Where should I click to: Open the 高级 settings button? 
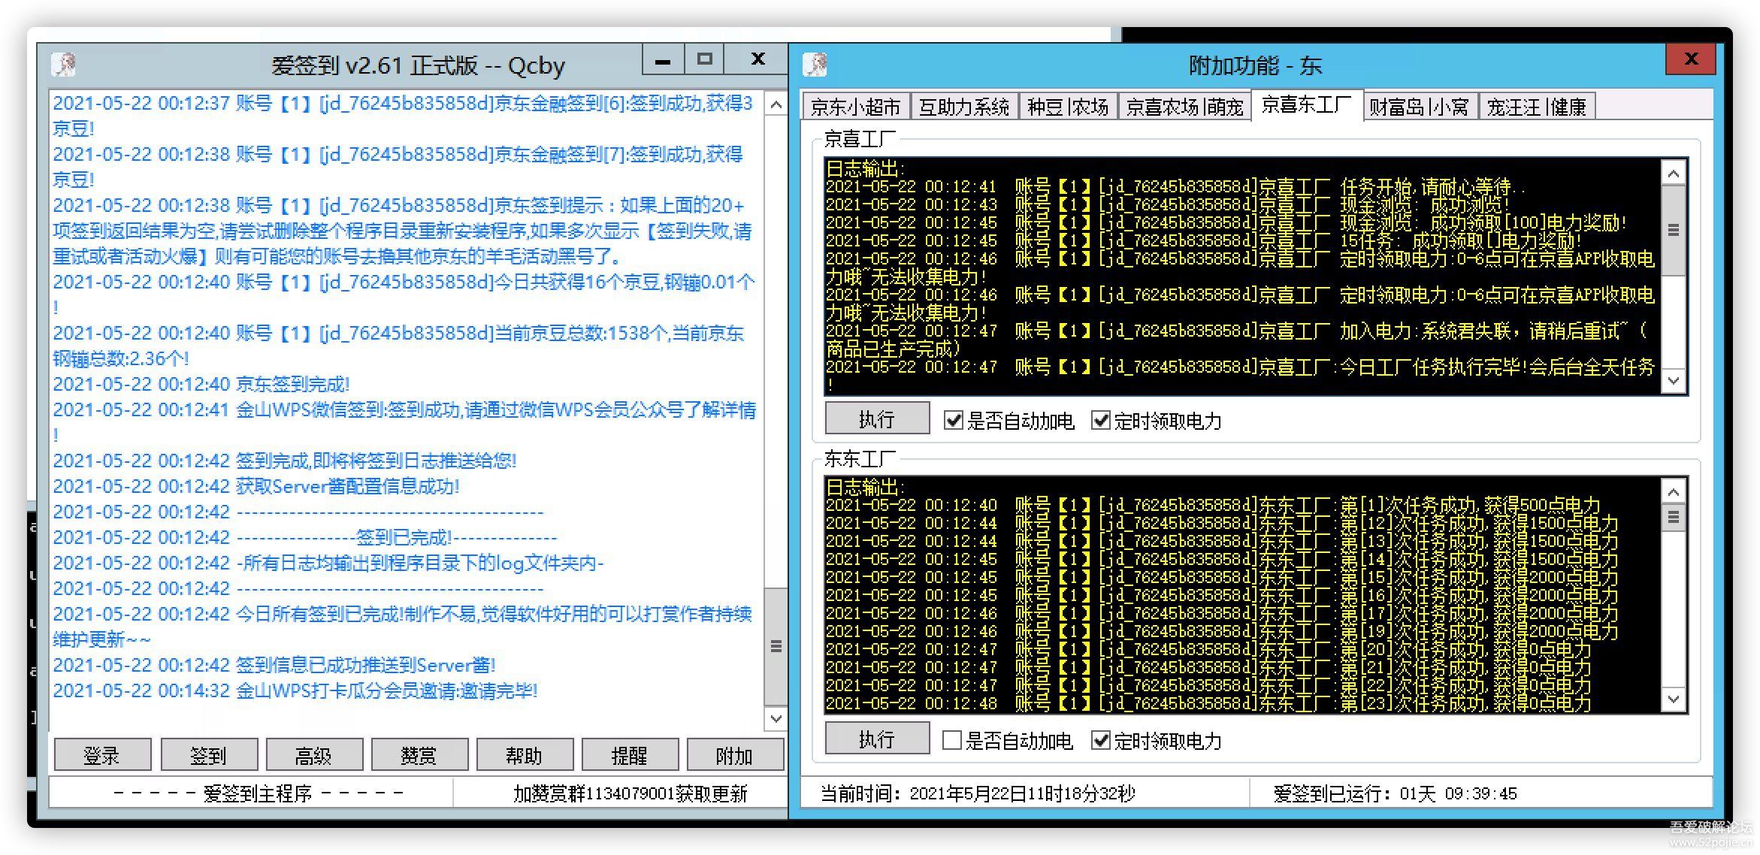[313, 755]
